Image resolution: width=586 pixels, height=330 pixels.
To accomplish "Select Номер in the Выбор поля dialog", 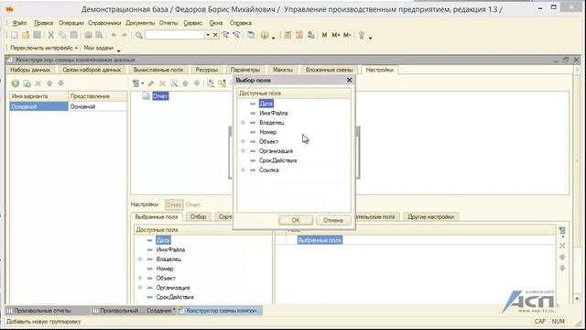I will [x=267, y=132].
